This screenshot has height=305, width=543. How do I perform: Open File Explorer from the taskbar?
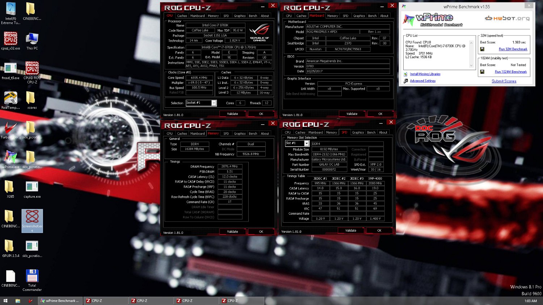(18, 301)
